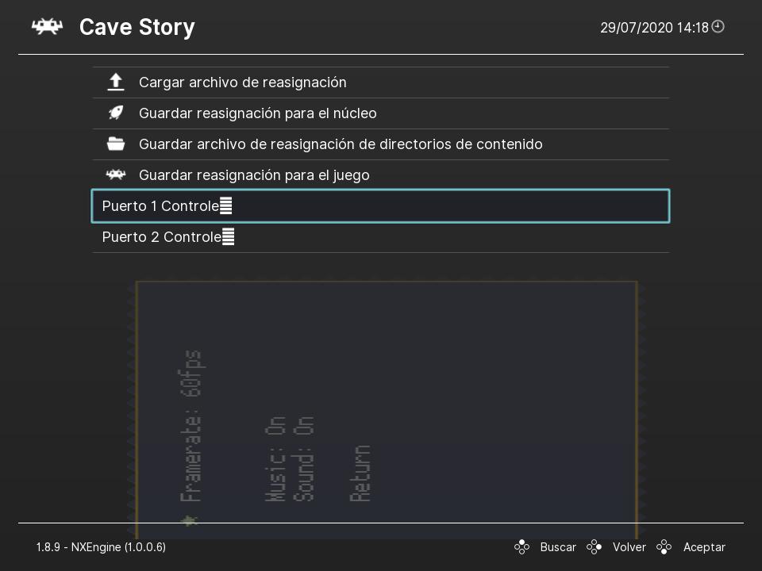This screenshot has height=571, width=762.
Task: Choose Guardar archivo de reasignación de directorios de contenido
Action: click(380, 144)
